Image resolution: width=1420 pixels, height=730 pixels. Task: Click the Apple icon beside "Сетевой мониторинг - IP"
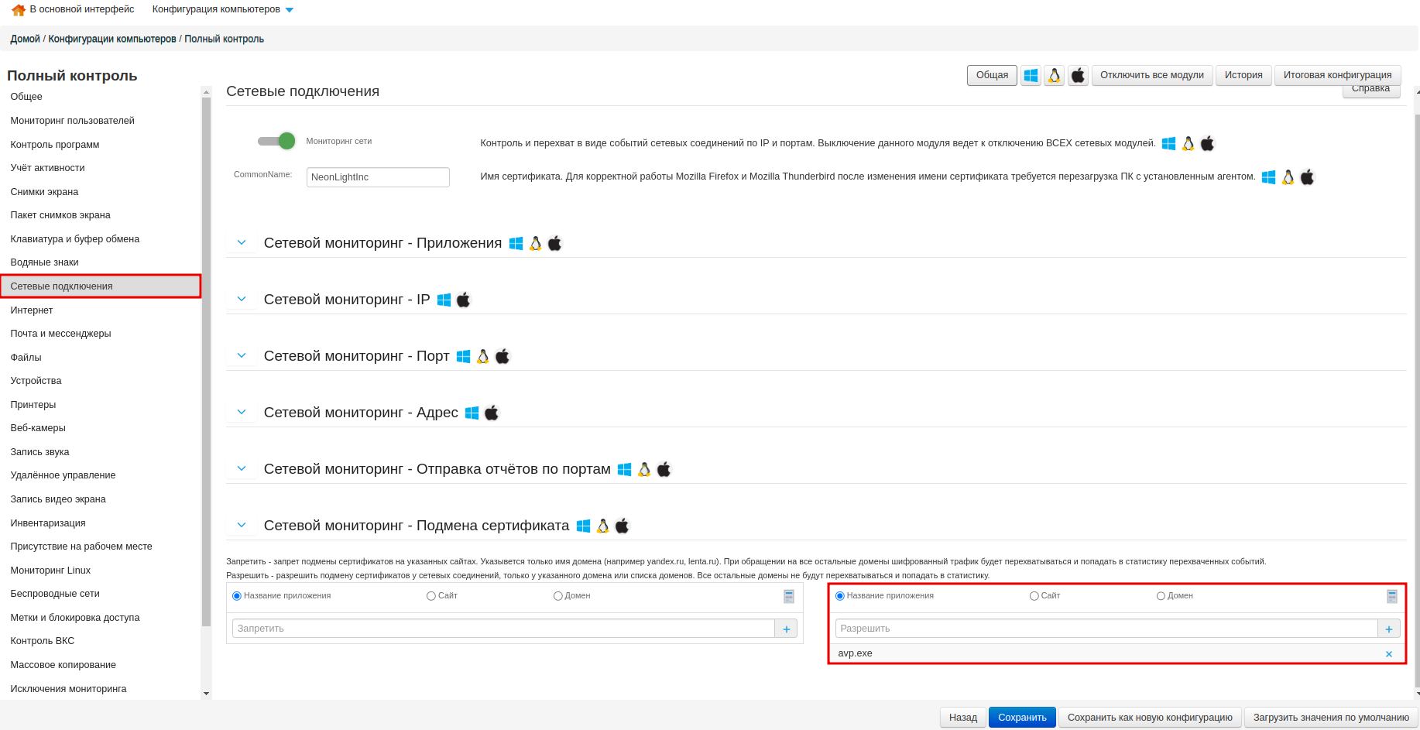coord(462,299)
